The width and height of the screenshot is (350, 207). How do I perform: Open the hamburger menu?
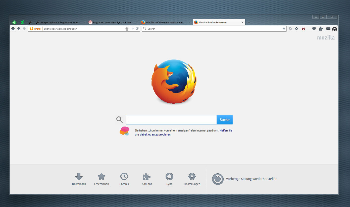(328, 29)
